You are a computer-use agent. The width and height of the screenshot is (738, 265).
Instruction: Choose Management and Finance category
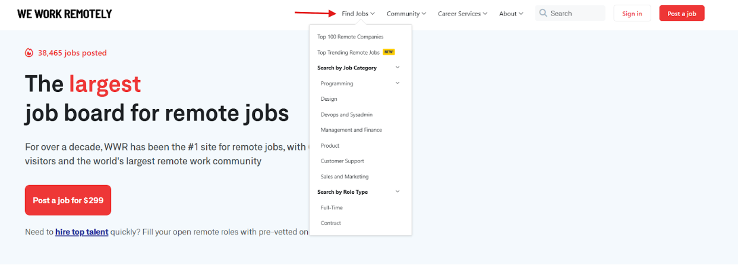351,130
